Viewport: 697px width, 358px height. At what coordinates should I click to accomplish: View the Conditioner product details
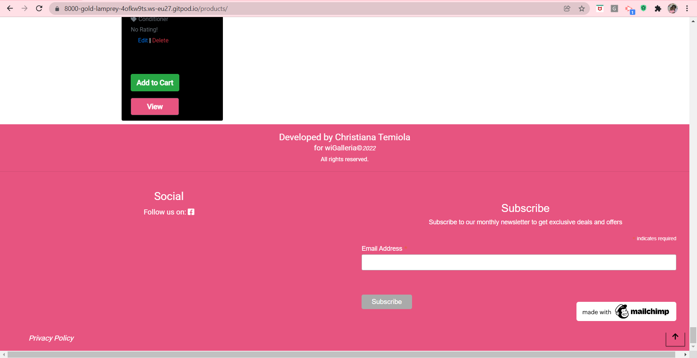tap(155, 107)
